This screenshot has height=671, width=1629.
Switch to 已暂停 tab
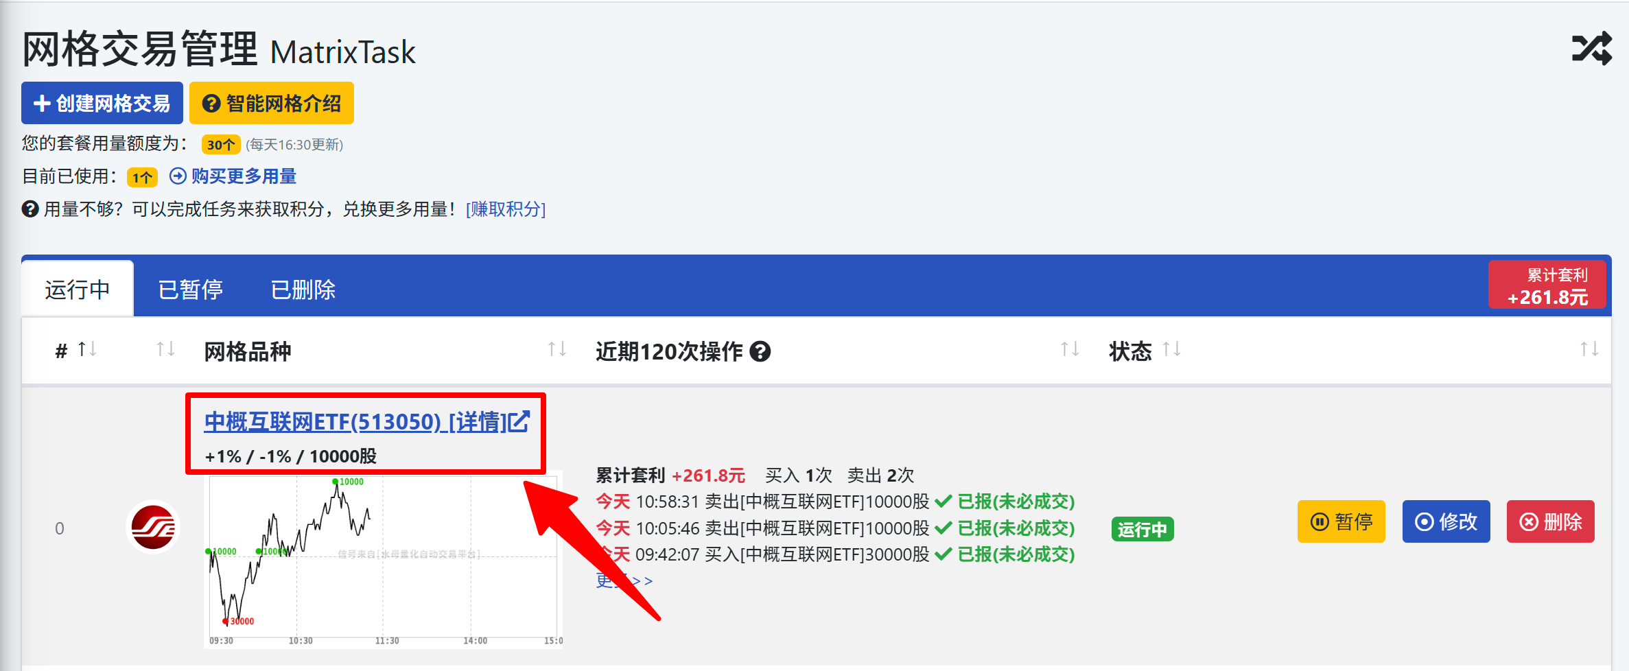tap(190, 289)
